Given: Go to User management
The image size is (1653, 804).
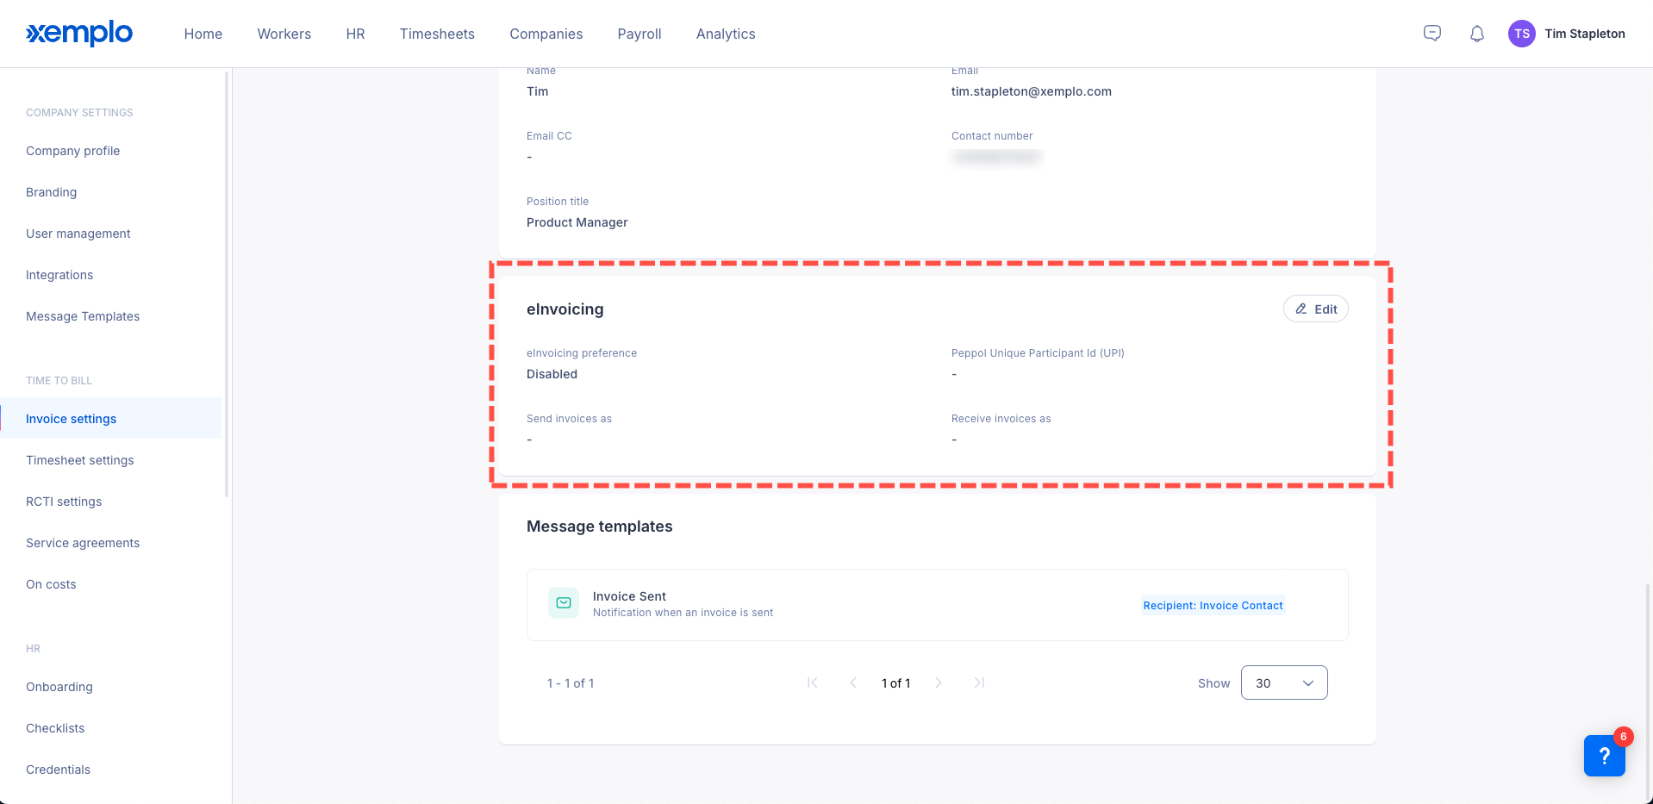Looking at the screenshot, I should (78, 234).
